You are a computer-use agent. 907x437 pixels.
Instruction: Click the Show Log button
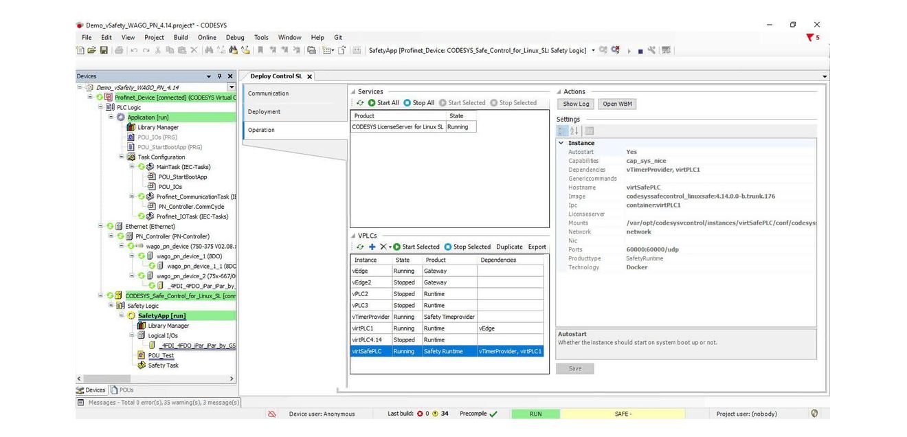[576, 104]
